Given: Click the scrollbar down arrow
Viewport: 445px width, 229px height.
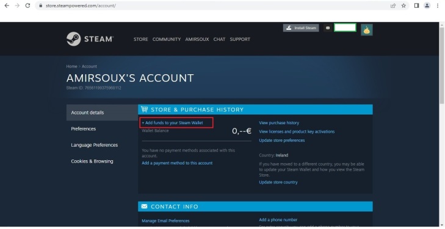Looking at the screenshot, I should tap(442, 225).
